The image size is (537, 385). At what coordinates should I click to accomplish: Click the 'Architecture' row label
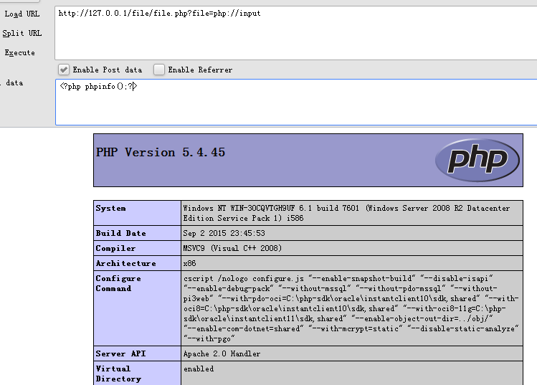(x=125, y=263)
